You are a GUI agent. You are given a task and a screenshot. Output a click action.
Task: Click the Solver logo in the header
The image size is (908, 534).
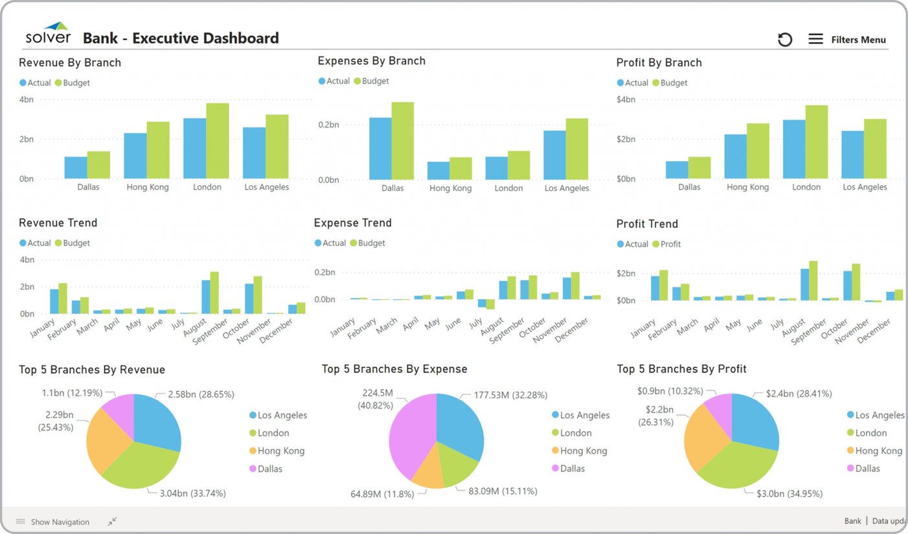48,34
